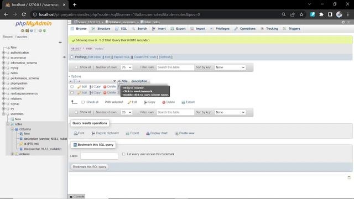
Task: Click the Create PHP code link
Action: click(145, 57)
